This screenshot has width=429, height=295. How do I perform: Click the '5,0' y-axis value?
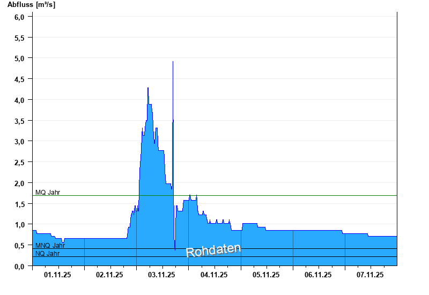pyautogui.click(x=19, y=58)
